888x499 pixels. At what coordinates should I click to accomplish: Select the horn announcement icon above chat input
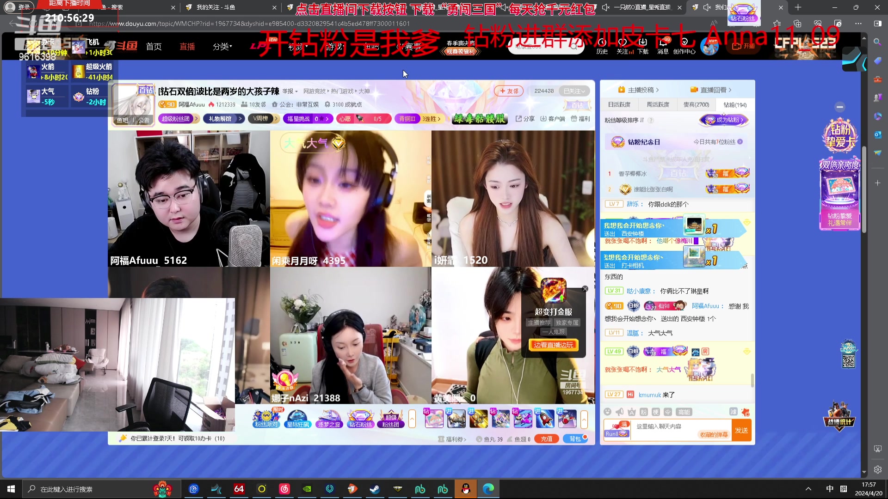tap(620, 412)
